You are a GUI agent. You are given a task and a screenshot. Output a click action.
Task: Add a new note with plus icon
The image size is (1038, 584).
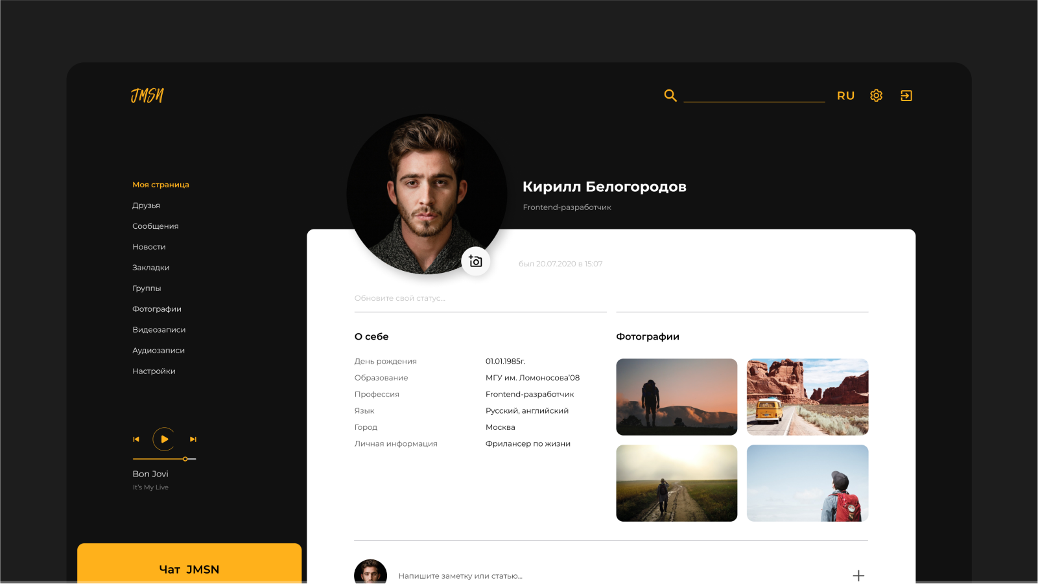coord(858,576)
